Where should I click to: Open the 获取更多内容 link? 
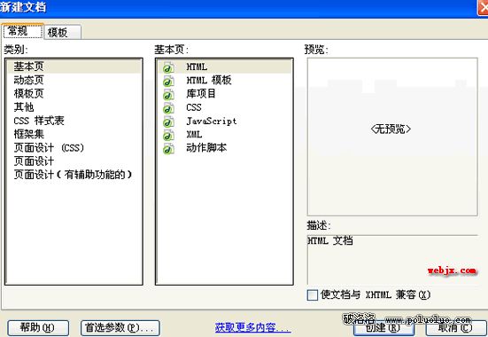pyautogui.click(x=252, y=327)
